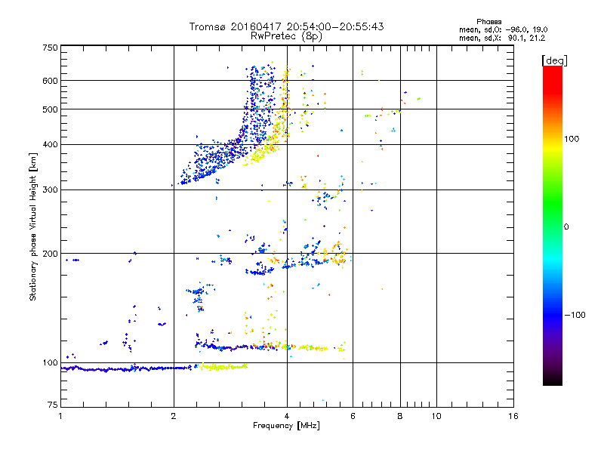Click the y-axis '500' tick label
The height and width of the screenshot is (453, 604).
[50, 109]
